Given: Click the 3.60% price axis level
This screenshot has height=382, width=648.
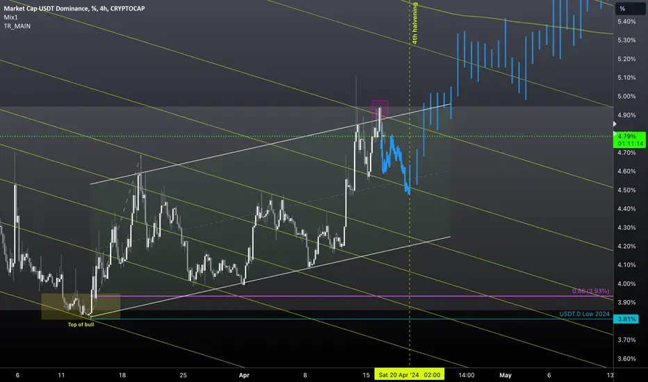Looking at the screenshot, I should 626,358.
